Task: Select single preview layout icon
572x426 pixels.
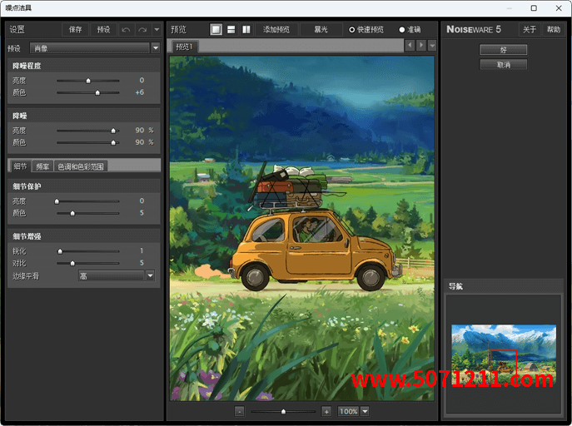Action: click(x=216, y=29)
